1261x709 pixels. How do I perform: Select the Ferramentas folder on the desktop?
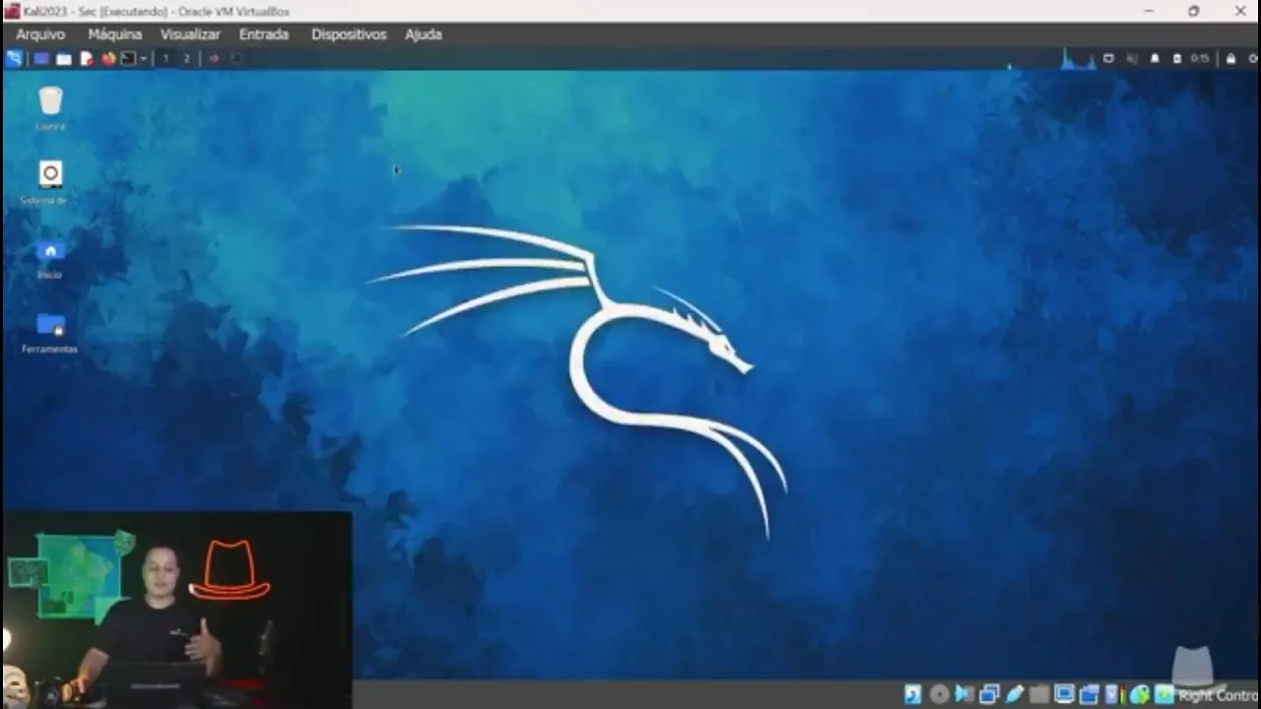coord(50,333)
